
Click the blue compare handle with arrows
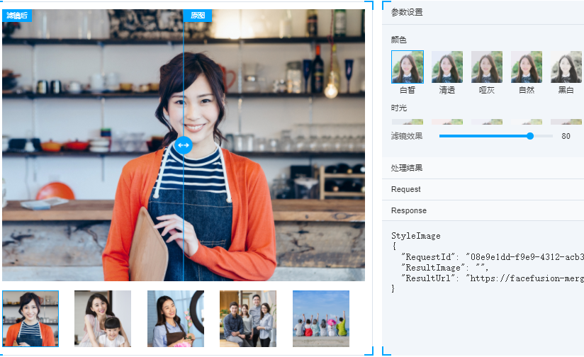(x=184, y=144)
